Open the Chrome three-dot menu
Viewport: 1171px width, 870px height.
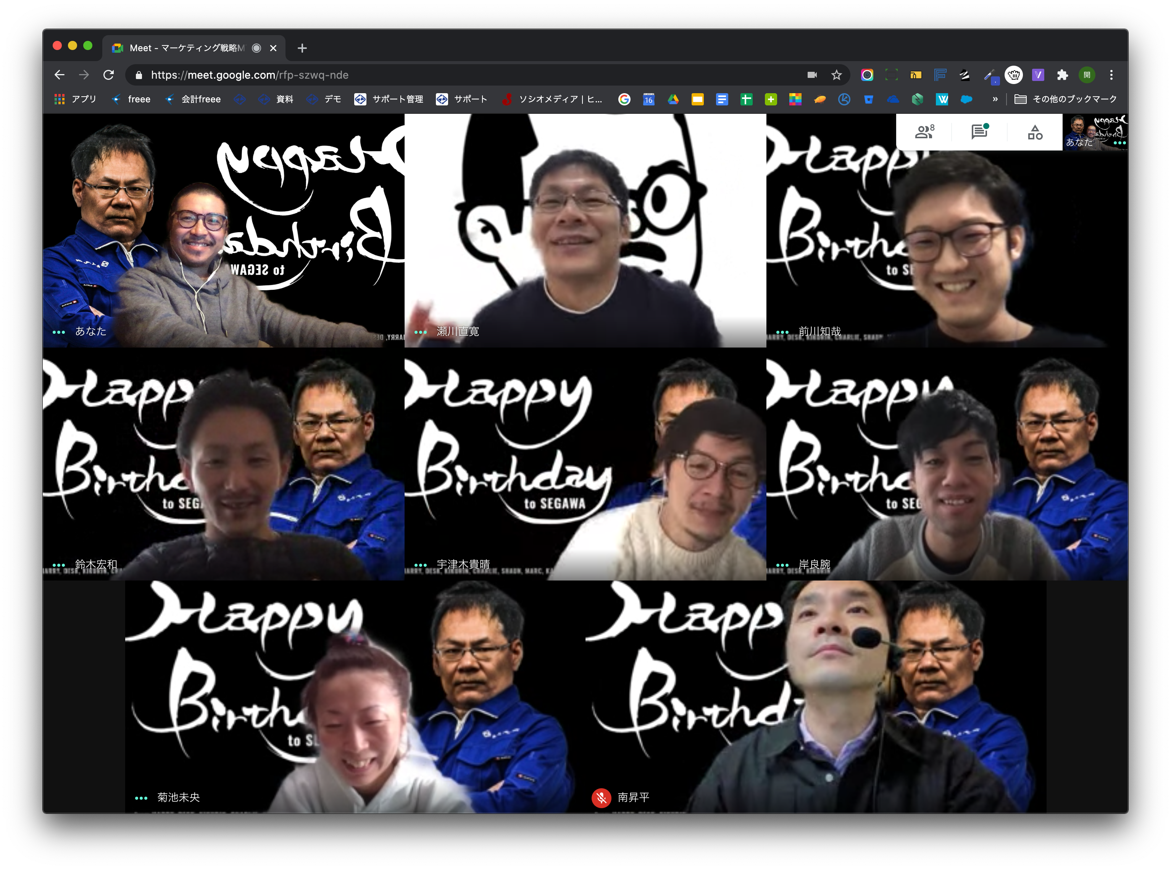point(1111,75)
